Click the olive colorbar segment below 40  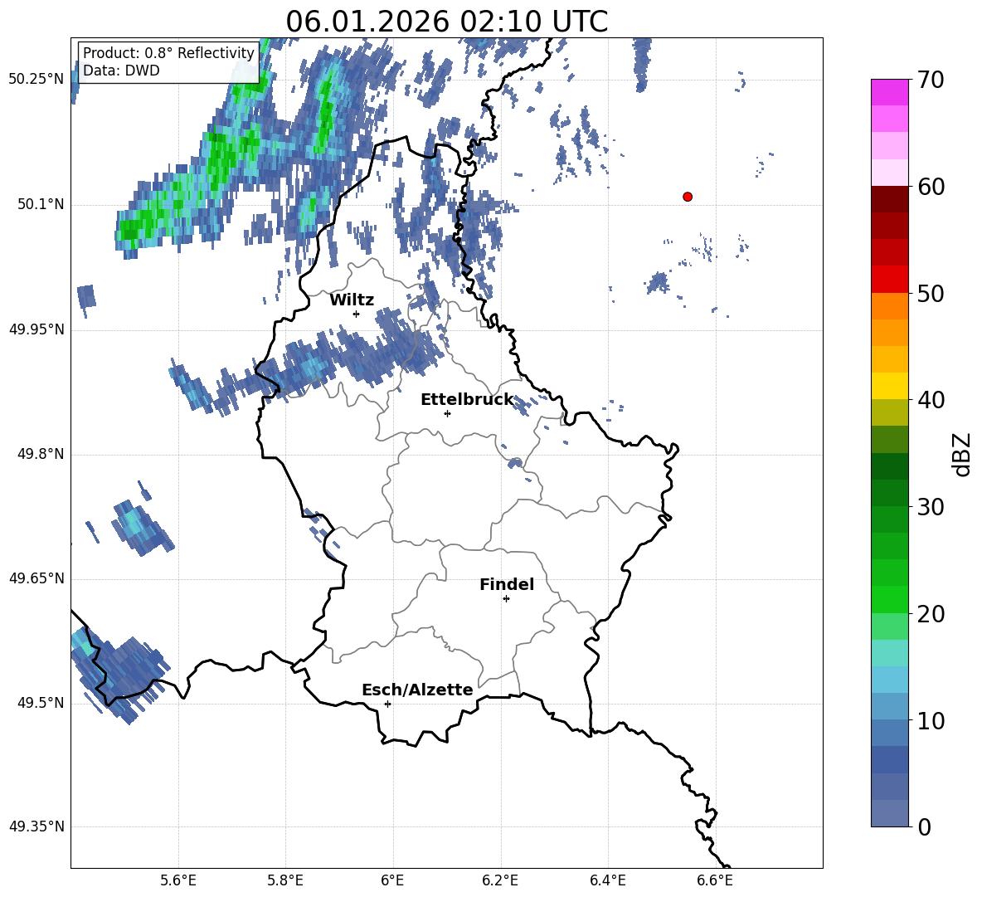click(x=889, y=412)
